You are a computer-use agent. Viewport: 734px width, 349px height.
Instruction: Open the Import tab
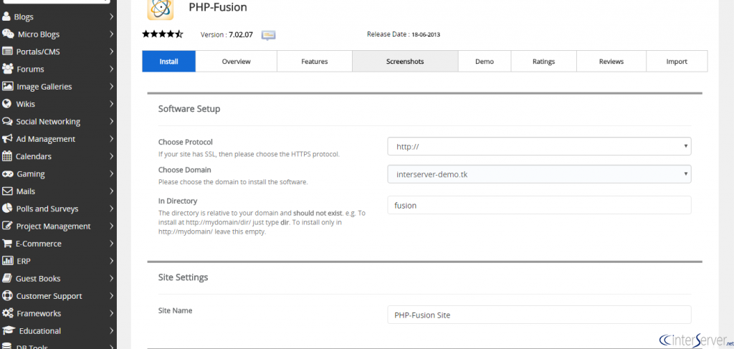click(x=677, y=62)
